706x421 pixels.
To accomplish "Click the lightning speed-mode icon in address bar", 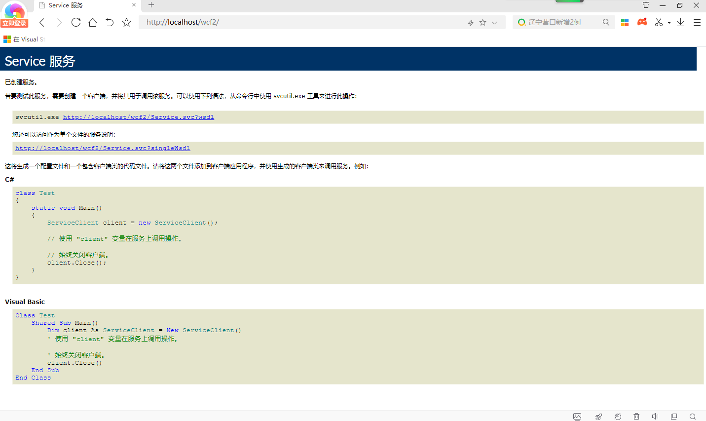I will 471,23.
